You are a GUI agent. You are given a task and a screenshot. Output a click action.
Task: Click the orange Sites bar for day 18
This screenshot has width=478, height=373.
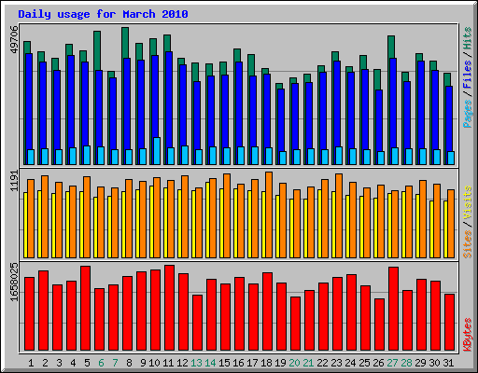(269, 214)
